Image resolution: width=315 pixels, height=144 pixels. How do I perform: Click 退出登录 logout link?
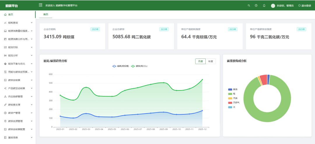304,6
